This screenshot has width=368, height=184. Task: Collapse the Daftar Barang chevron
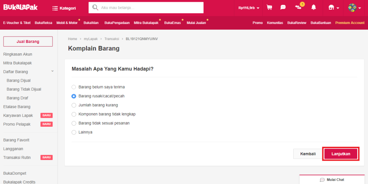tap(52, 71)
